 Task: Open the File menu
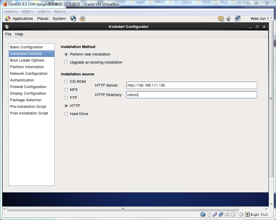[8, 34]
